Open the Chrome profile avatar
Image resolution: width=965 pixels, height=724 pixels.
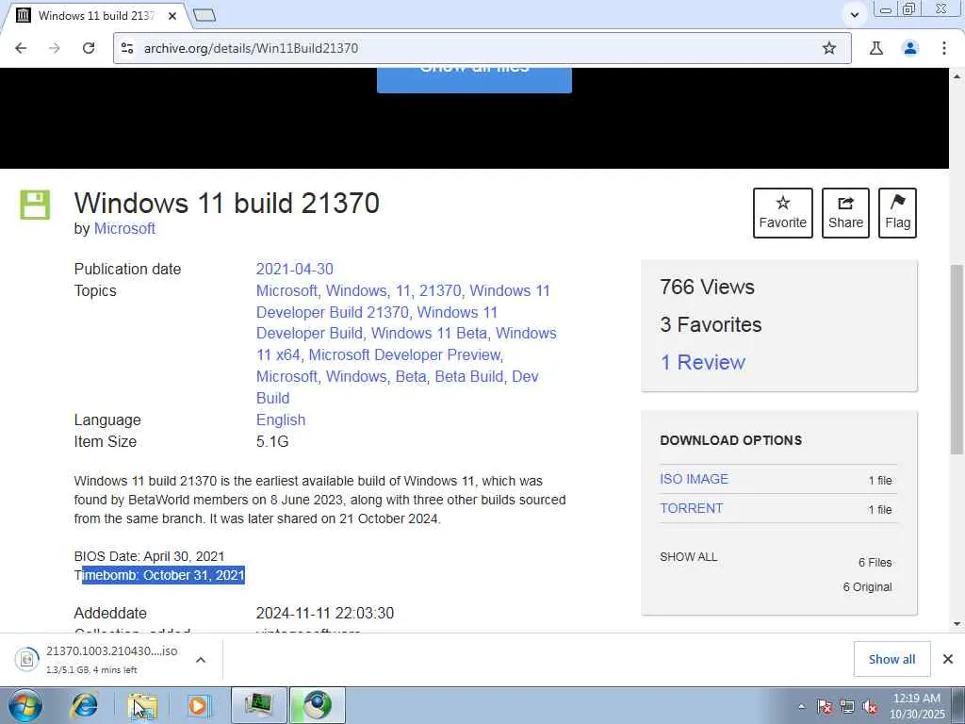click(910, 48)
